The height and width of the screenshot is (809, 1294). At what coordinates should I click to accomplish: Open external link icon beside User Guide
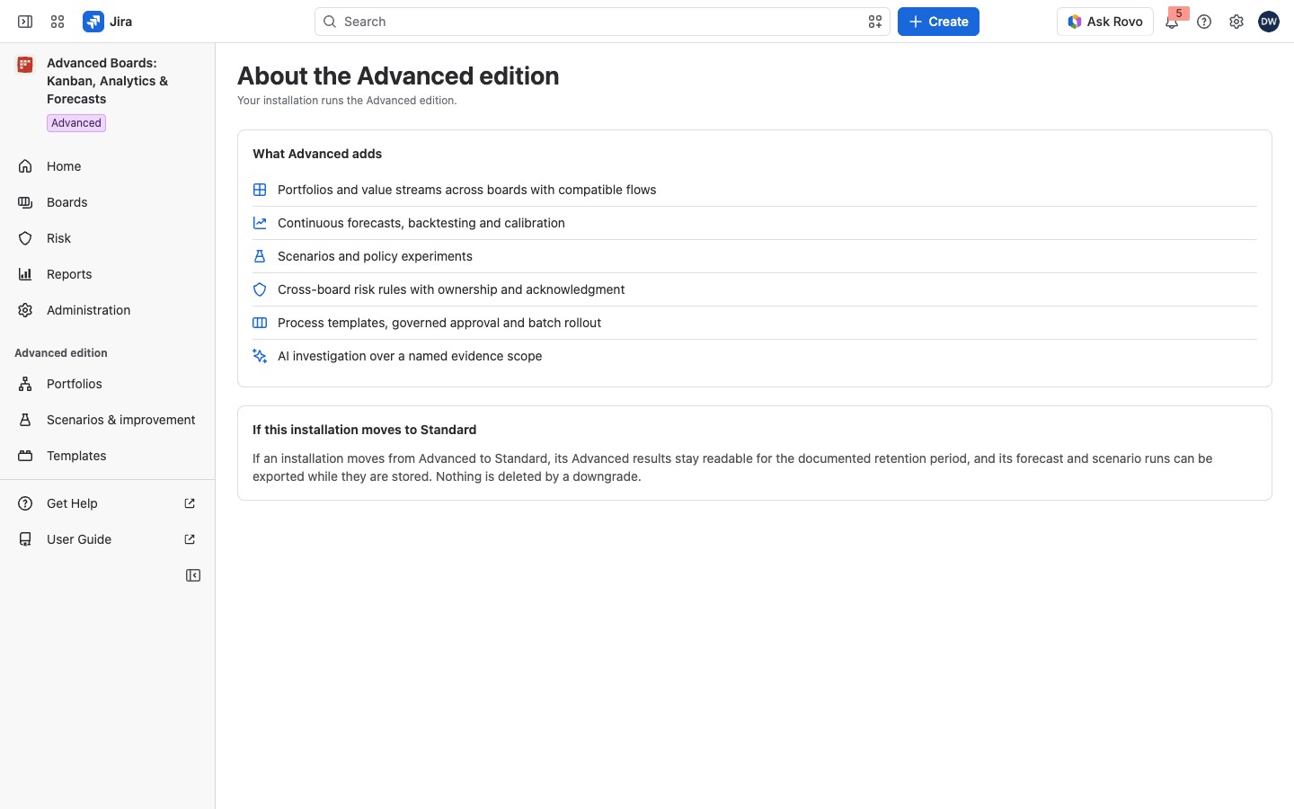click(190, 539)
